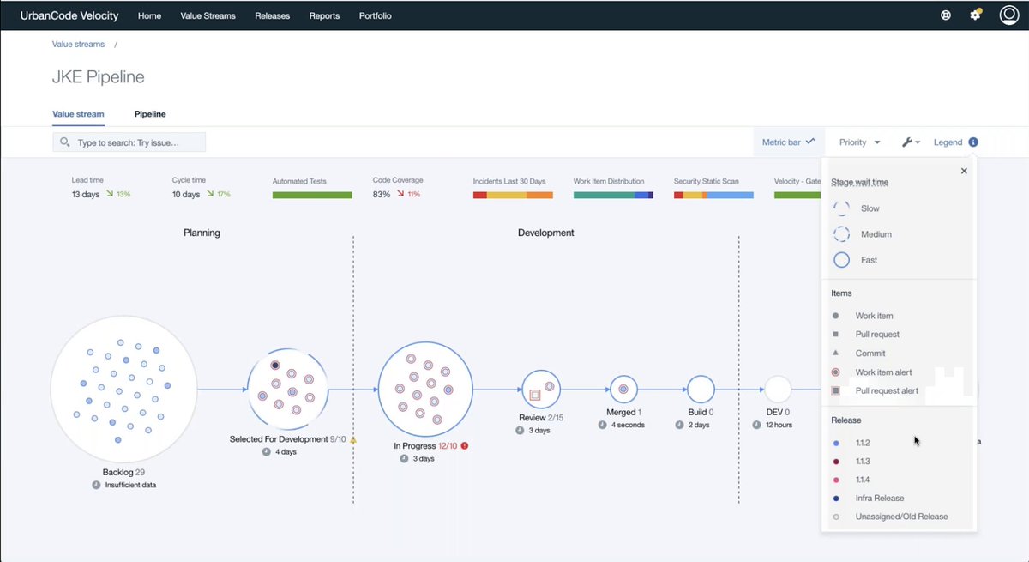Click the globe-like integrations icon in top bar
Screen dimensions: 1029x562
click(946, 15)
